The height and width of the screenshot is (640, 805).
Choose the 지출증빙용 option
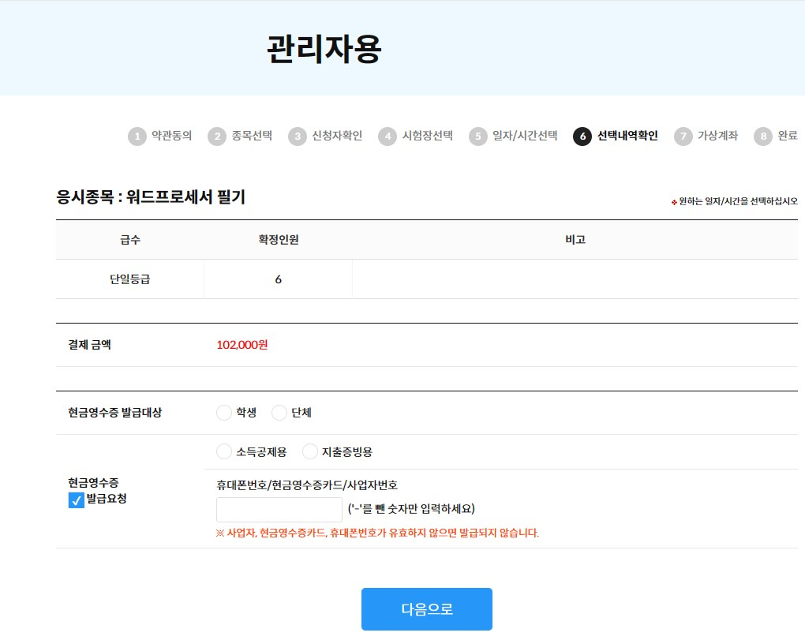coord(310,451)
